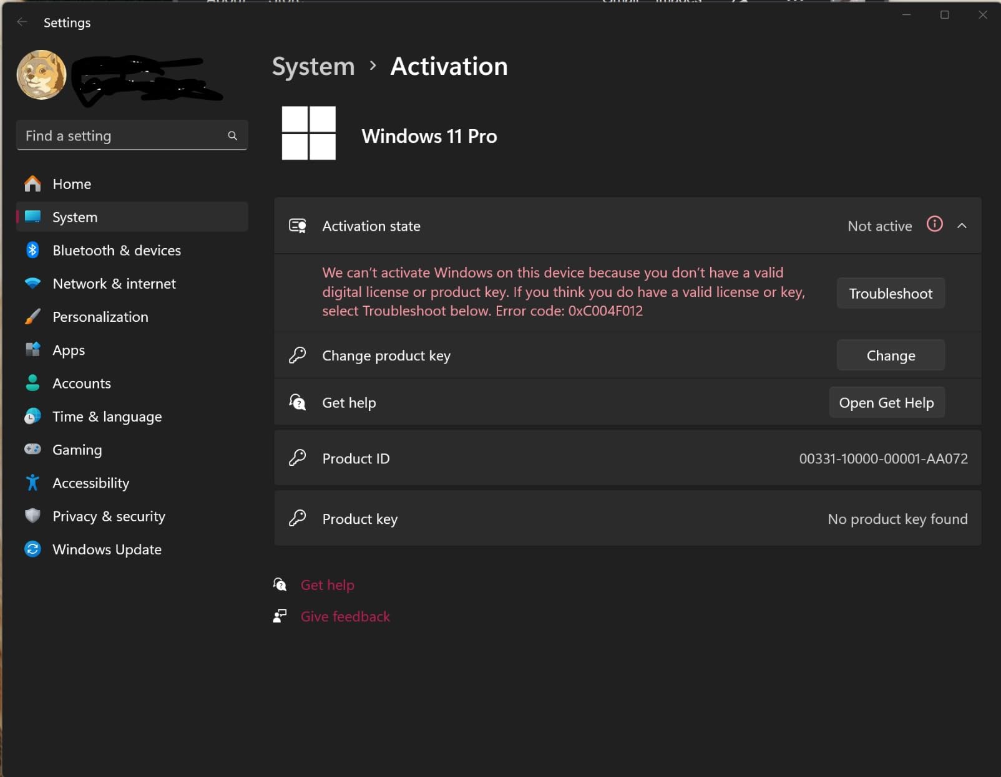This screenshot has width=1001, height=777.
Task: Click the Not active status text
Action: (x=880, y=226)
